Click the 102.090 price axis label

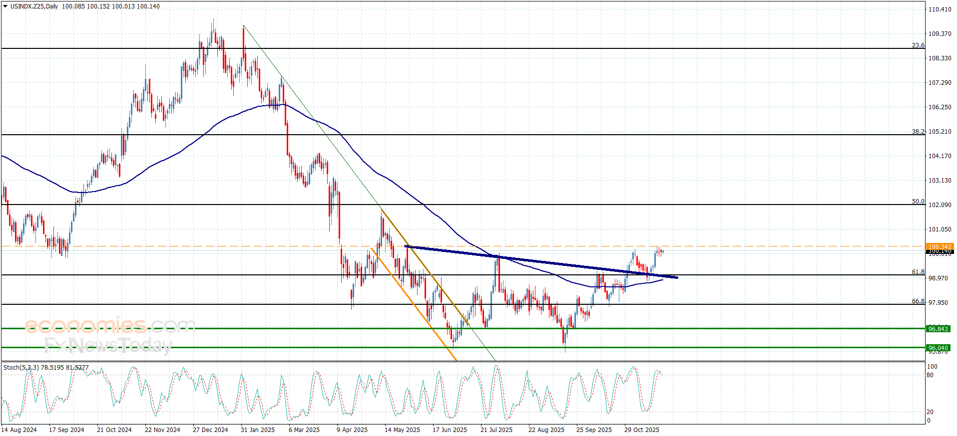coord(940,205)
